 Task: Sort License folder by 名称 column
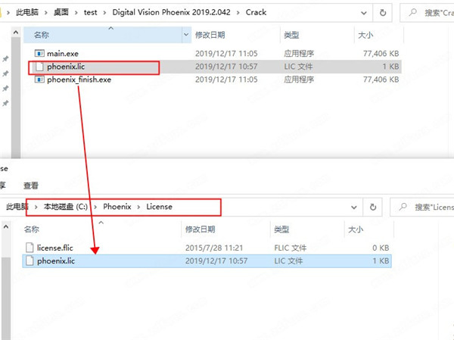tap(32, 229)
